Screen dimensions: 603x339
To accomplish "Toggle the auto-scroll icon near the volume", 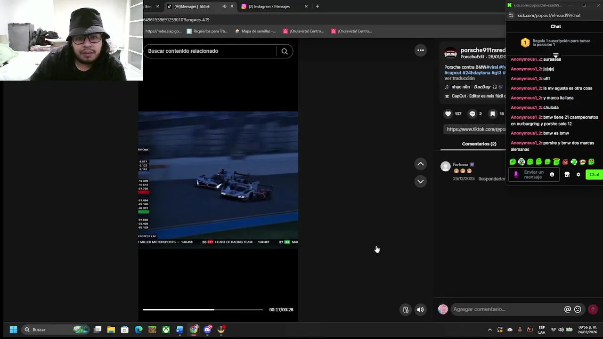I will click(406, 310).
